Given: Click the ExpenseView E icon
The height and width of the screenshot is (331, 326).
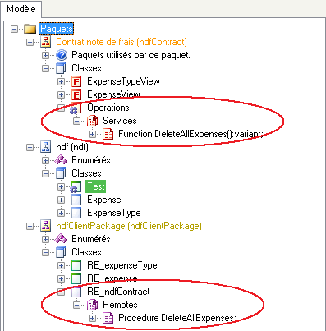Looking at the screenshot, I should [76, 94].
